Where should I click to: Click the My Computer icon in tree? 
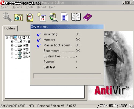coord(15,37)
